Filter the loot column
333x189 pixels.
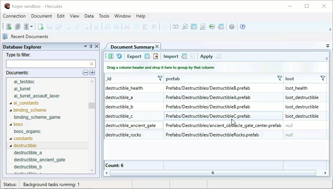pyautogui.click(x=323, y=78)
